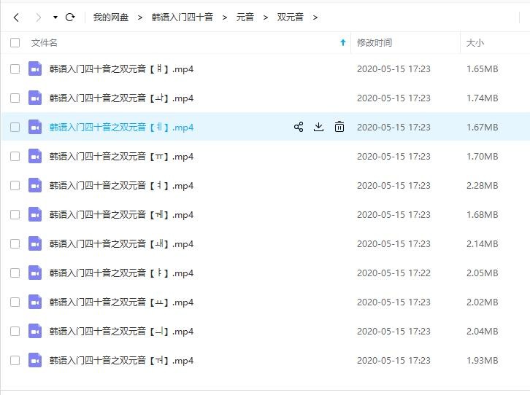
Task: Refresh the current folder listing
Action: 70,17
